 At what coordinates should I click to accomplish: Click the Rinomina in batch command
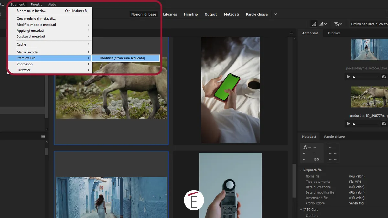click(31, 11)
